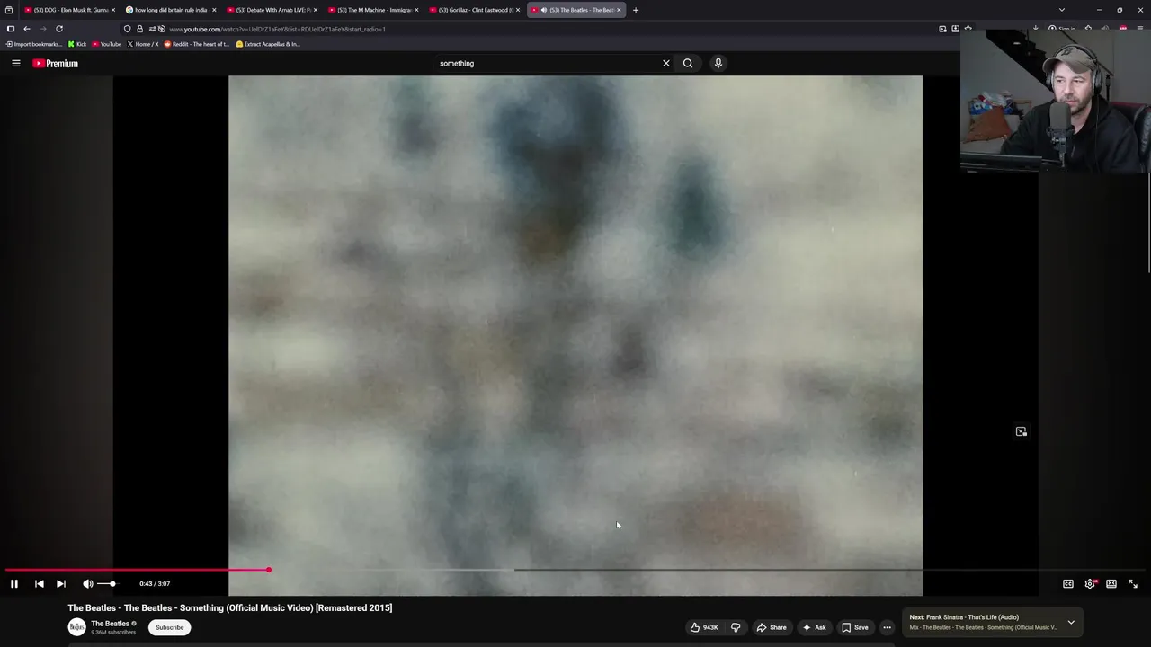
Task: Click the '9.36M subscribers' text
Action: click(x=113, y=633)
